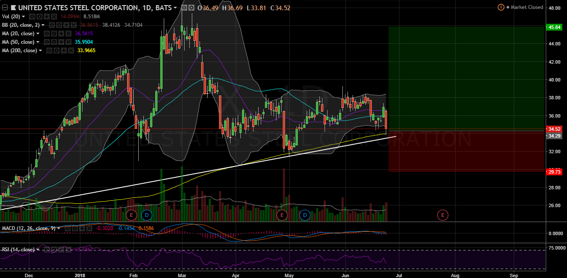Click the plus icon on BB indicator

click(66, 25)
